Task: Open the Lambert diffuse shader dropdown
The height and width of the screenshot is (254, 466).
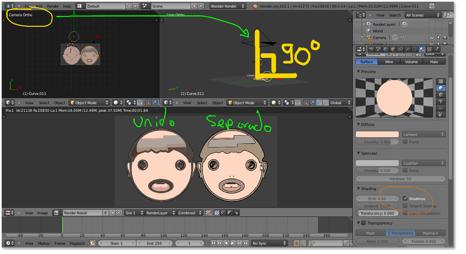Action: [x=424, y=134]
